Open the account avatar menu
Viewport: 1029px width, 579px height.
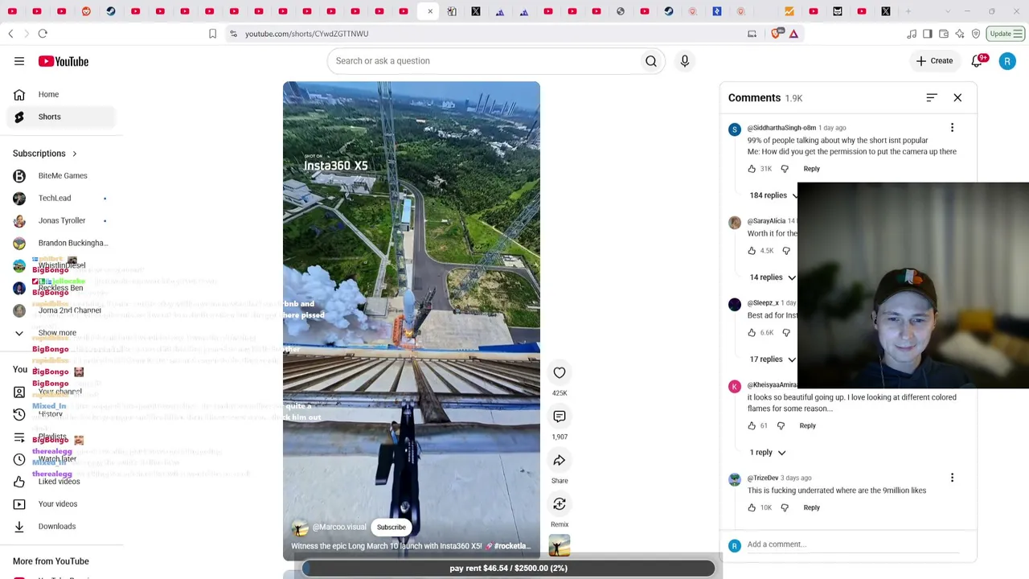coord(1007,61)
